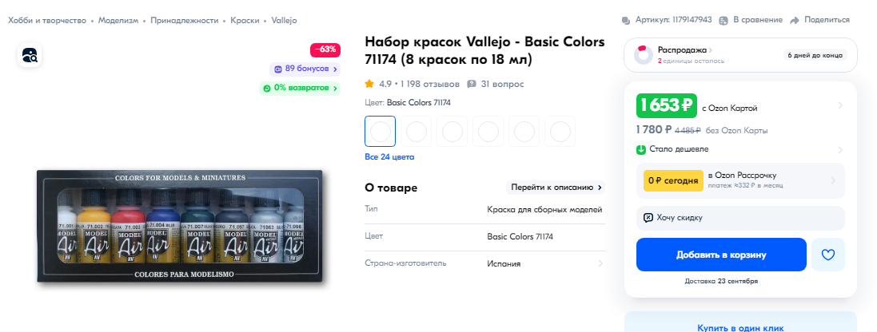Copy article number via Артикул icon
This screenshot has width=877, height=332.
point(626,20)
